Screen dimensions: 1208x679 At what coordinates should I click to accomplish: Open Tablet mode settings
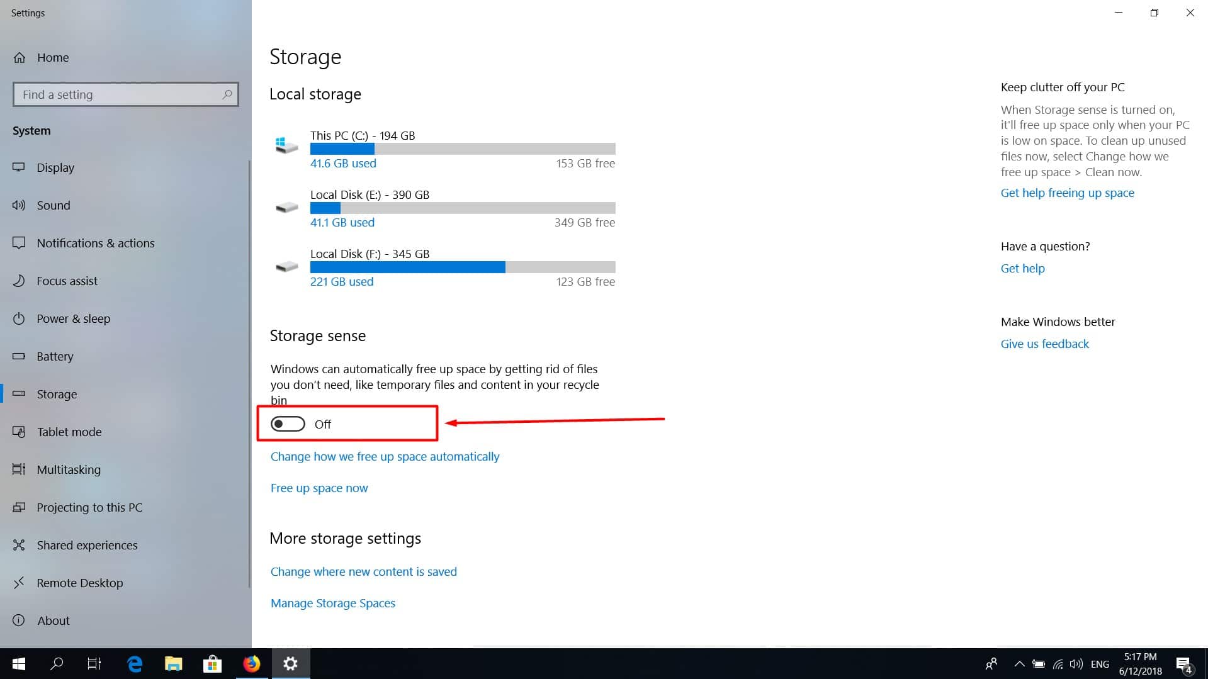click(69, 432)
